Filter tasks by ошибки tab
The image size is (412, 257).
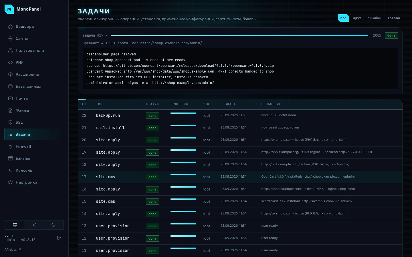pos(374,18)
